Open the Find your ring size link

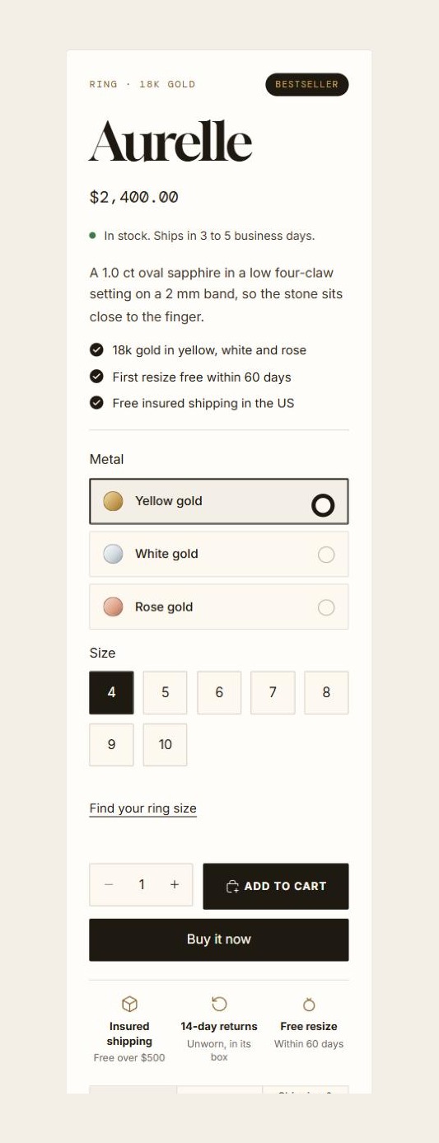143,808
